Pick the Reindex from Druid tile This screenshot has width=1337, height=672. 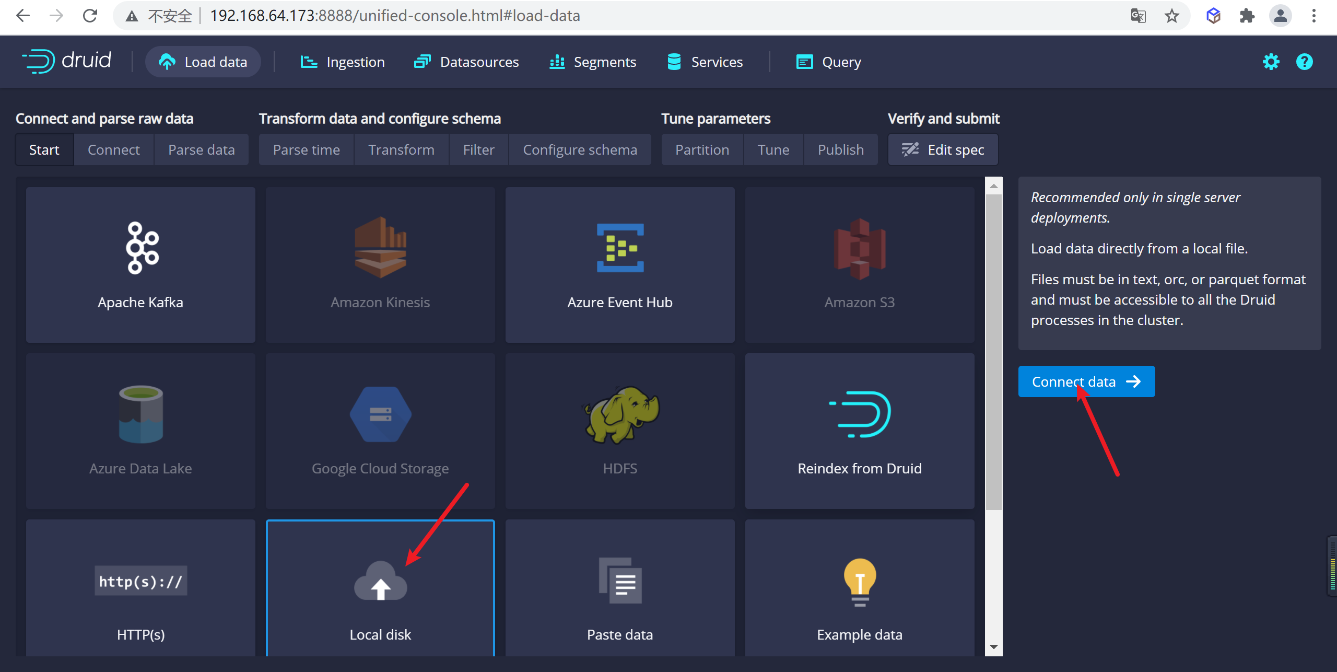(x=860, y=431)
